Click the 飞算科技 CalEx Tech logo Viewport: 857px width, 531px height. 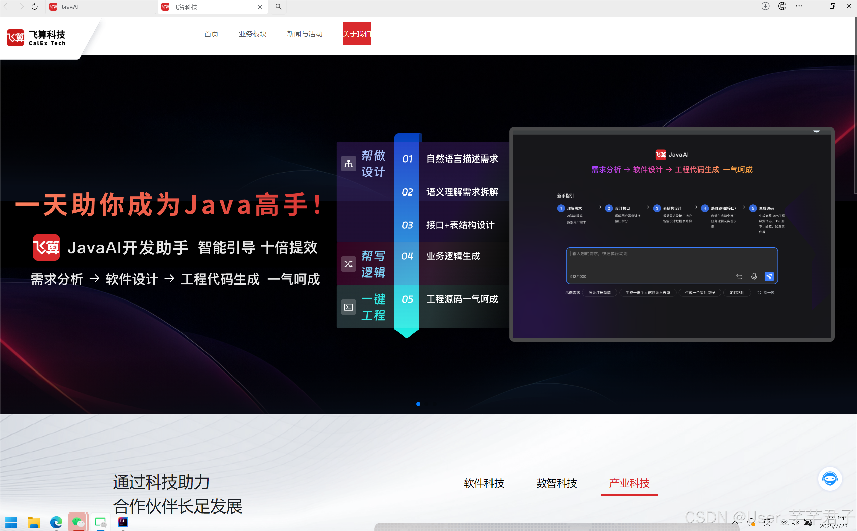click(36, 38)
